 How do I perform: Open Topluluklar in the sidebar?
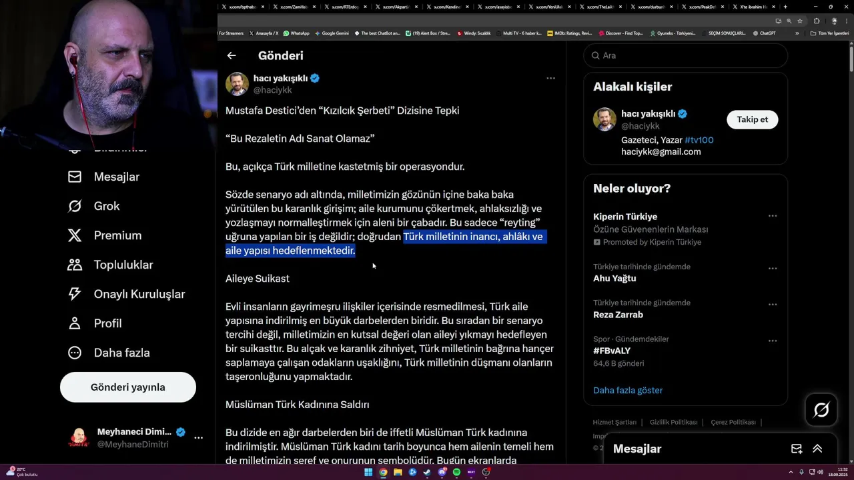click(x=110, y=265)
